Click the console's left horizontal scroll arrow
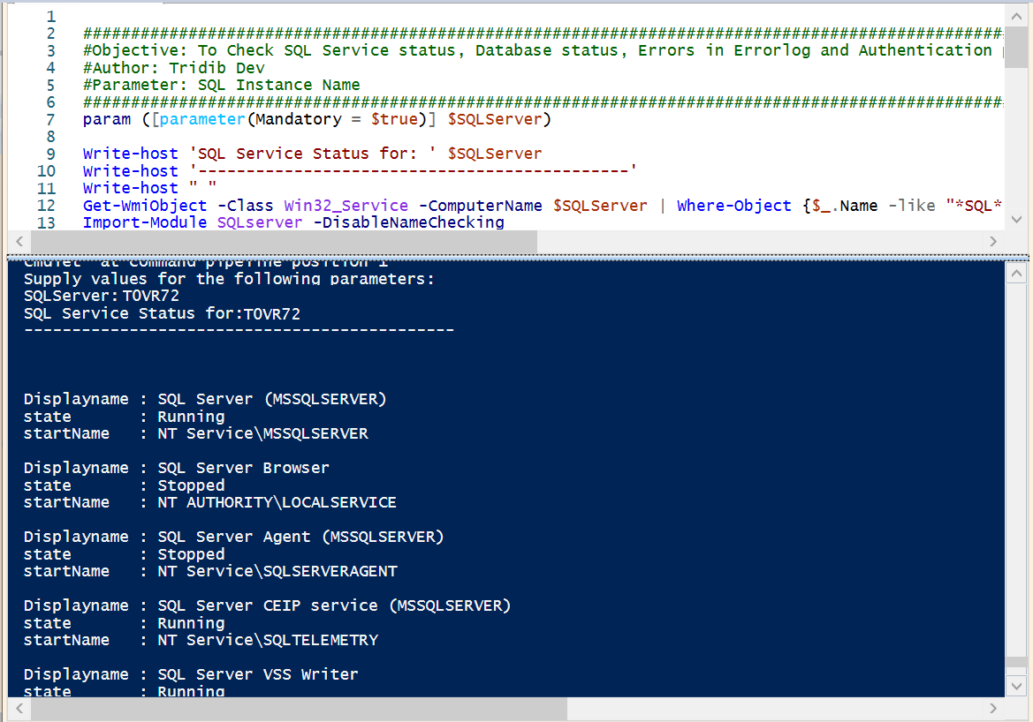 point(19,709)
